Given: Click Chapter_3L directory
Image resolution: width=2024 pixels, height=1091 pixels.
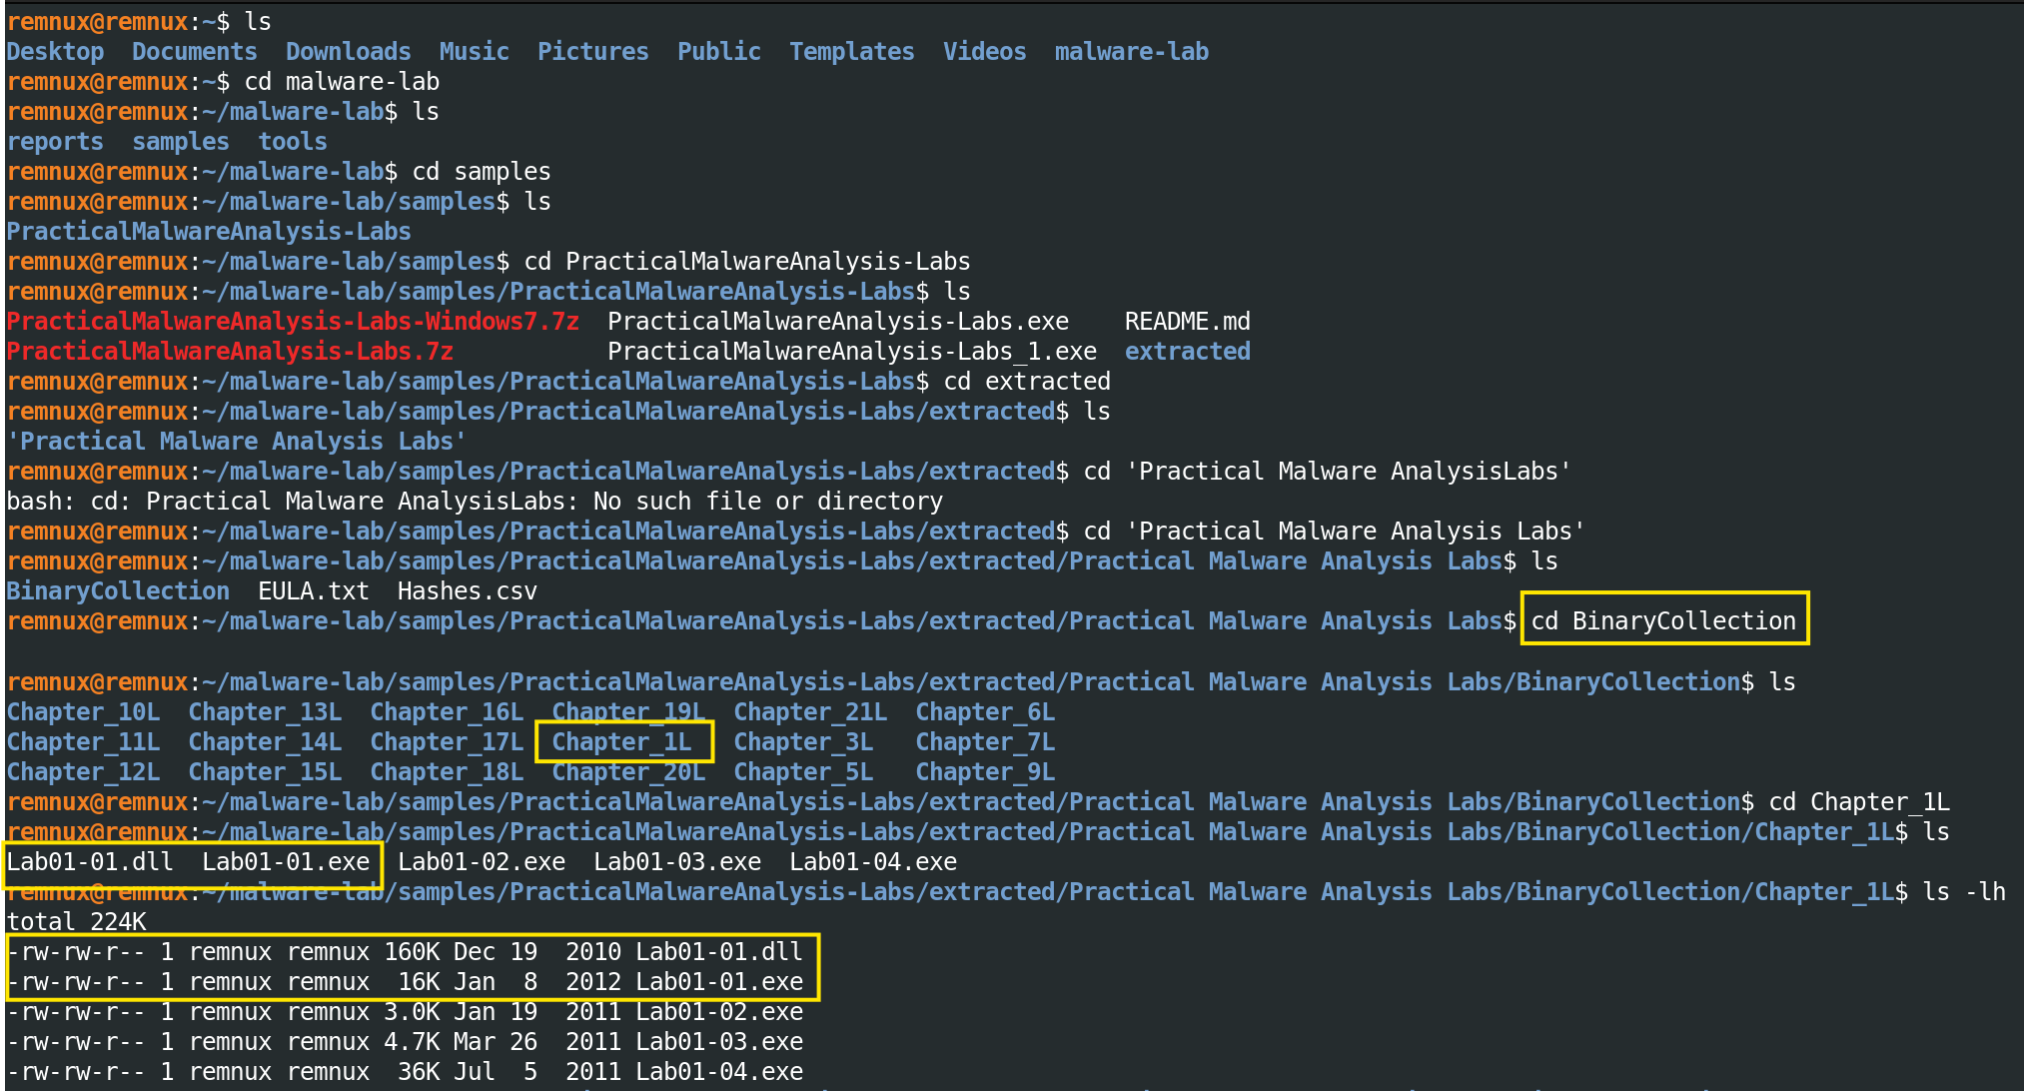Looking at the screenshot, I should tap(803, 742).
